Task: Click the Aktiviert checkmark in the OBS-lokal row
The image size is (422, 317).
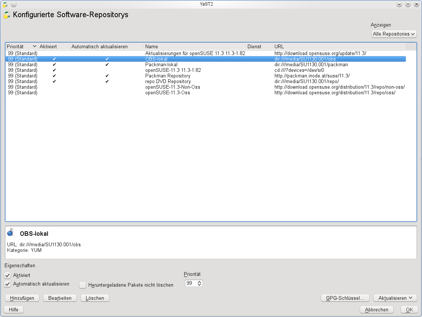Action: (x=54, y=59)
